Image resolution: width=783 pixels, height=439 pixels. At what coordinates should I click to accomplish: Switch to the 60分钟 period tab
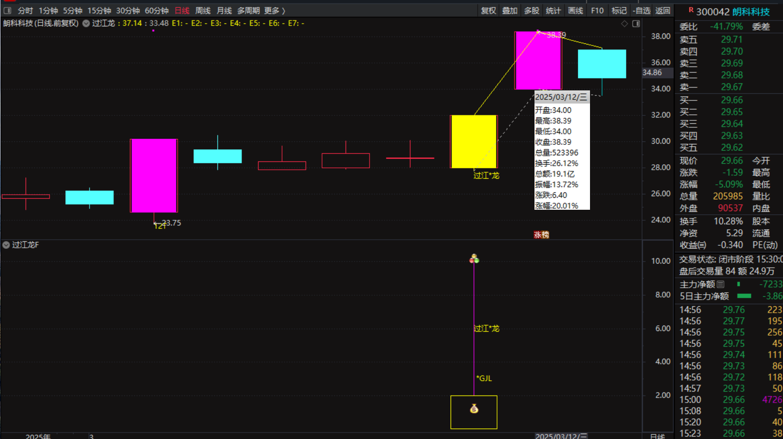tap(156, 10)
